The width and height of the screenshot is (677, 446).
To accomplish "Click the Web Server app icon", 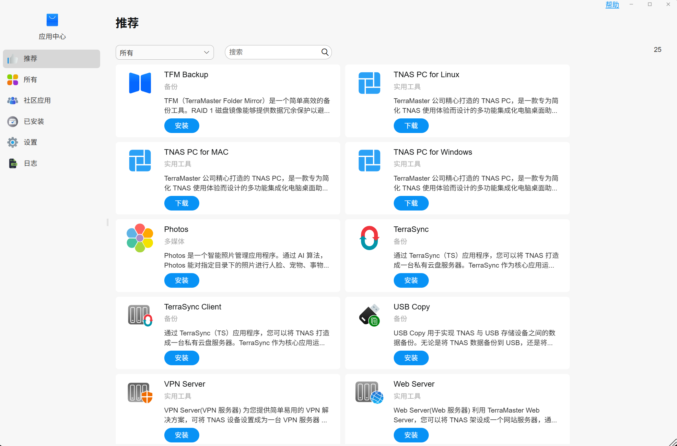I will [369, 392].
